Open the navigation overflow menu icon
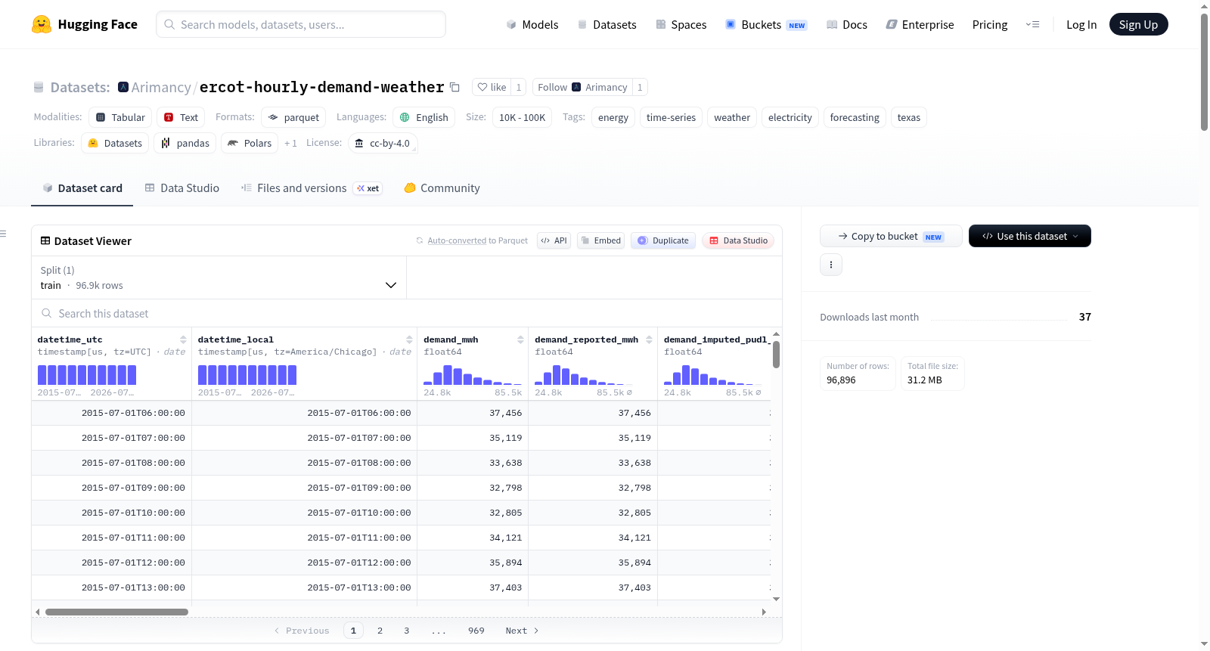 coord(1032,24)
